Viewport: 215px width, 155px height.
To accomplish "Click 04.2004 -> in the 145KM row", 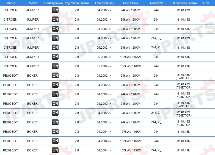I will [x=104, y=150].
